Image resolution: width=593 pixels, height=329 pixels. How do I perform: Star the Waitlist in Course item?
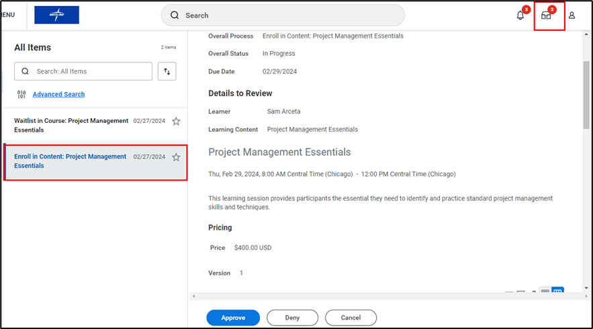click(176, 121)
